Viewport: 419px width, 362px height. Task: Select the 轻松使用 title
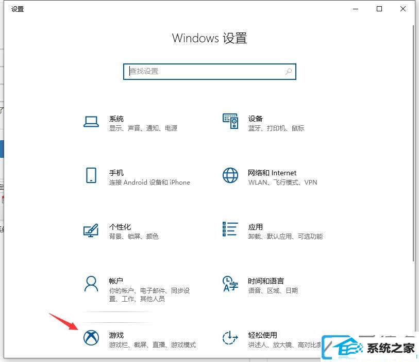262,335
